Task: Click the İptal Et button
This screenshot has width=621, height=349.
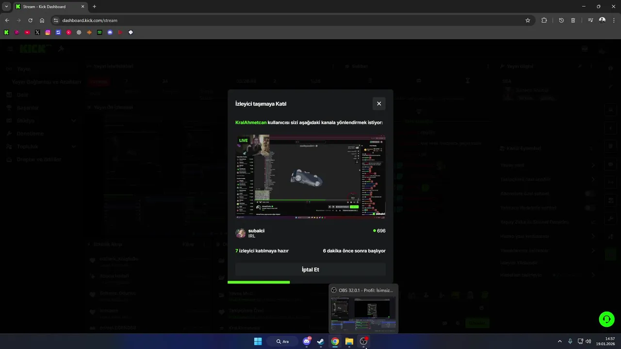Action: [x=310, y=270]
